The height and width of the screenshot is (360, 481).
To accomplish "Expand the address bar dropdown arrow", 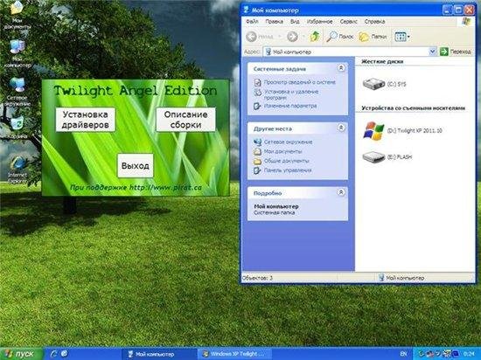I will [432, 52].
